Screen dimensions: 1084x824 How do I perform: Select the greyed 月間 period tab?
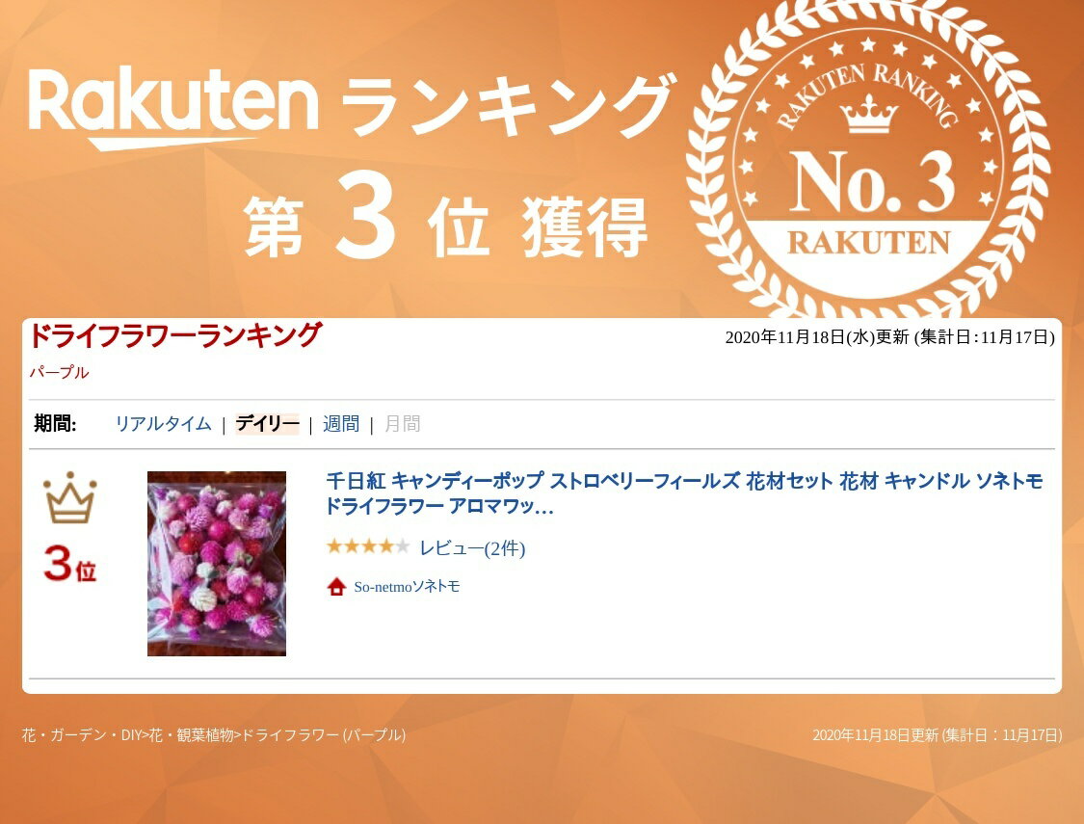point(403,424)
